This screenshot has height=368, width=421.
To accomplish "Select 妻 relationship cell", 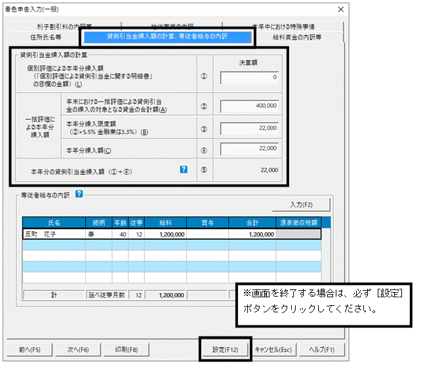I will click(x=99, y=234).
